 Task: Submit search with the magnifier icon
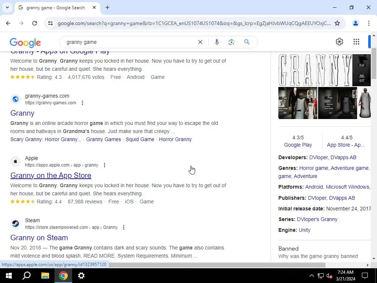(247, 42)
